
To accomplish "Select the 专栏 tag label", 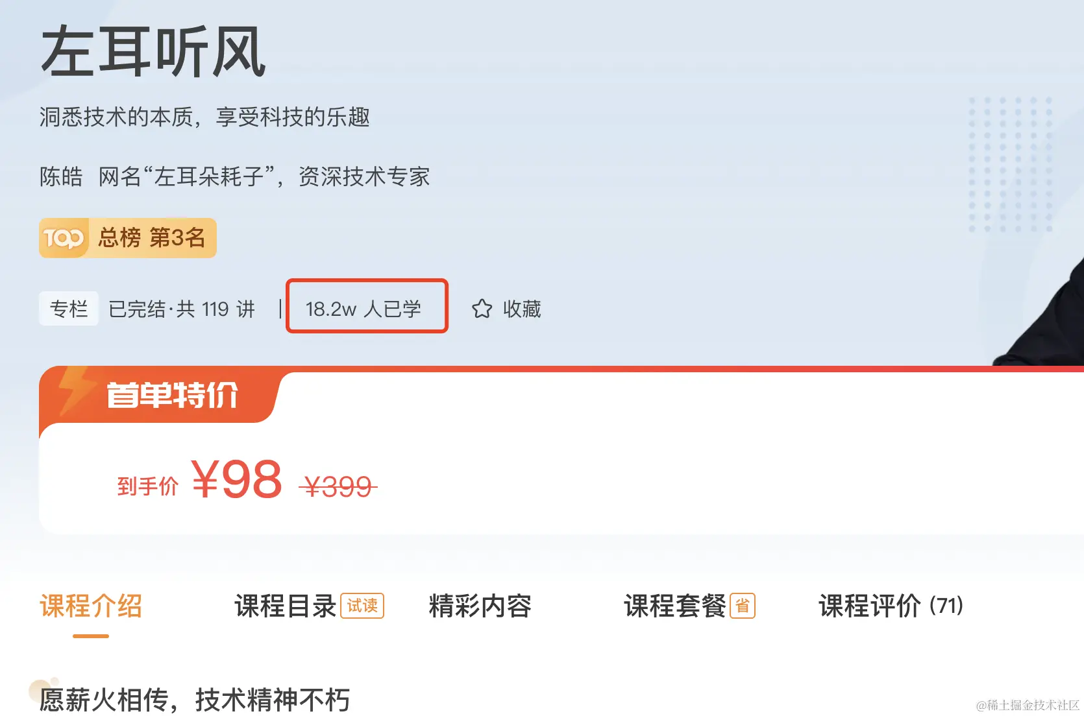I will 69,309.
